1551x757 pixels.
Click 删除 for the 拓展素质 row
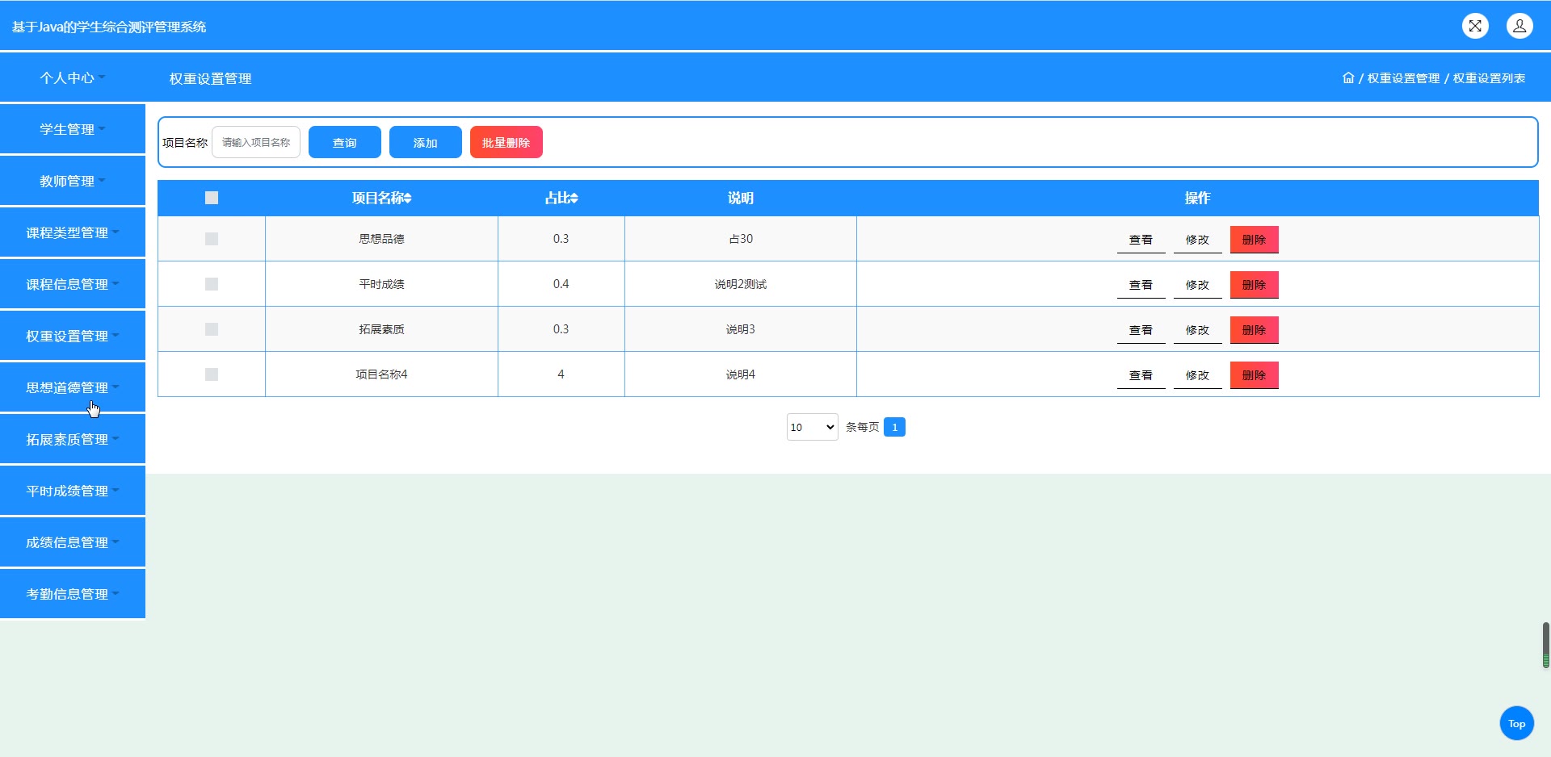tap(1254, 330)
